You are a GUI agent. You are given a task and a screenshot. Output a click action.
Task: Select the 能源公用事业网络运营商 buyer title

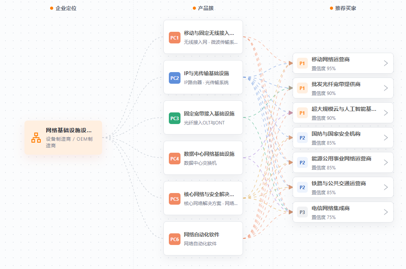[341, 159]
